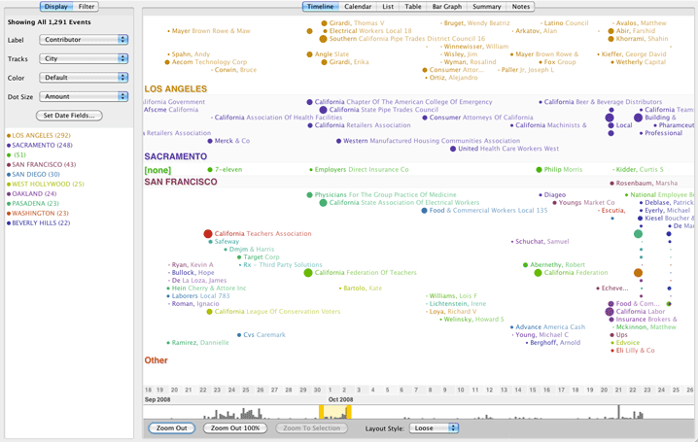698x442 pixels.
Task: Select the Timeline tab
Action: tap(320, 7)
